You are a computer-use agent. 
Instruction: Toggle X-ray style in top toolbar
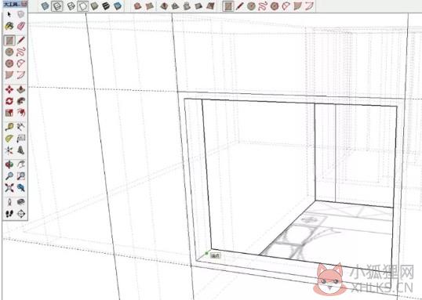click(x=45, y=6)
